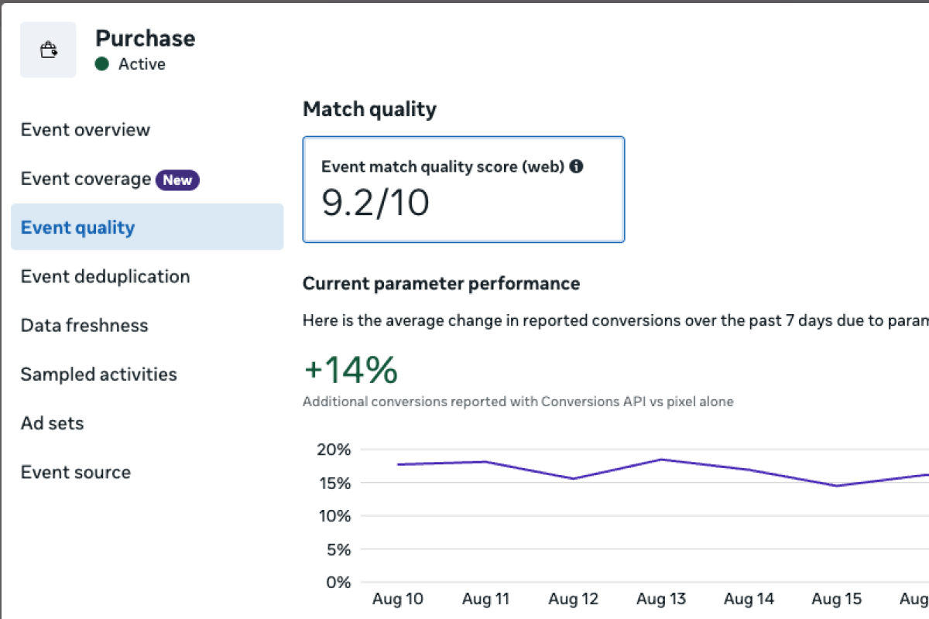The height and width of the screenshot is (619, 929).
Task: Open the Event overview section
Action: point(85,129)
